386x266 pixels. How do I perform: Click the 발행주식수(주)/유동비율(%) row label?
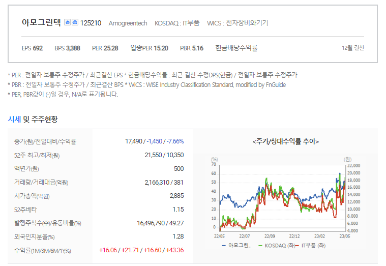tap(48, 223)
